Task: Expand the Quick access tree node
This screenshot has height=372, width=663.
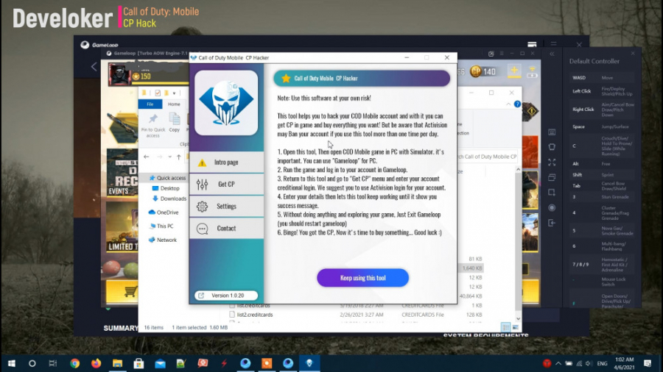Action: coord(145,178)
